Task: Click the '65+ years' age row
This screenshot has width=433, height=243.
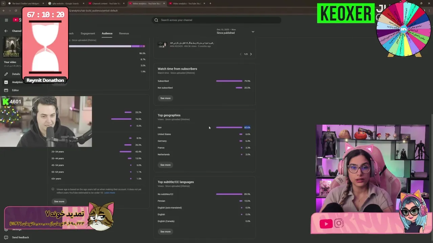Action: point(96,179)
